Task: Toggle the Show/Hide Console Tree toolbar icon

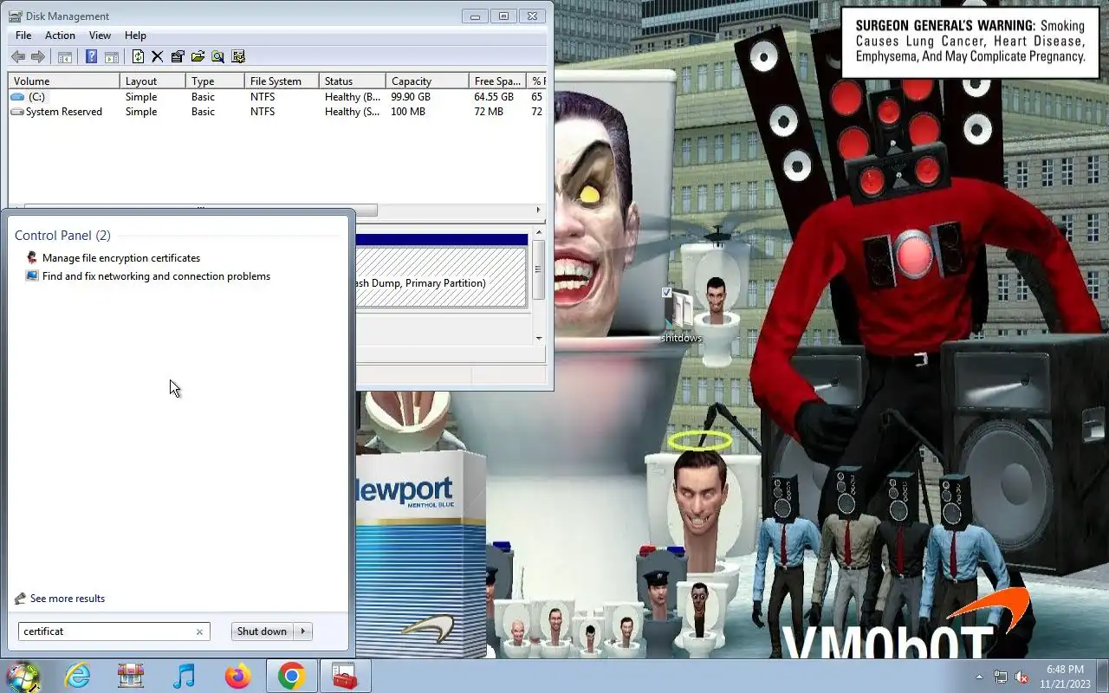Action: point(64,57)
